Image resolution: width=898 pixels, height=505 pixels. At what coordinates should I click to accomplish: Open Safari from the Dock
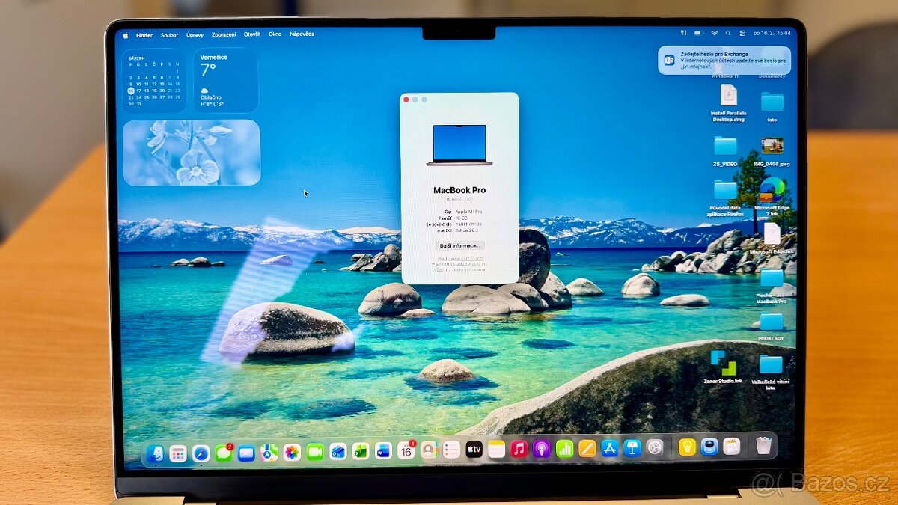(x=201, y=451)
